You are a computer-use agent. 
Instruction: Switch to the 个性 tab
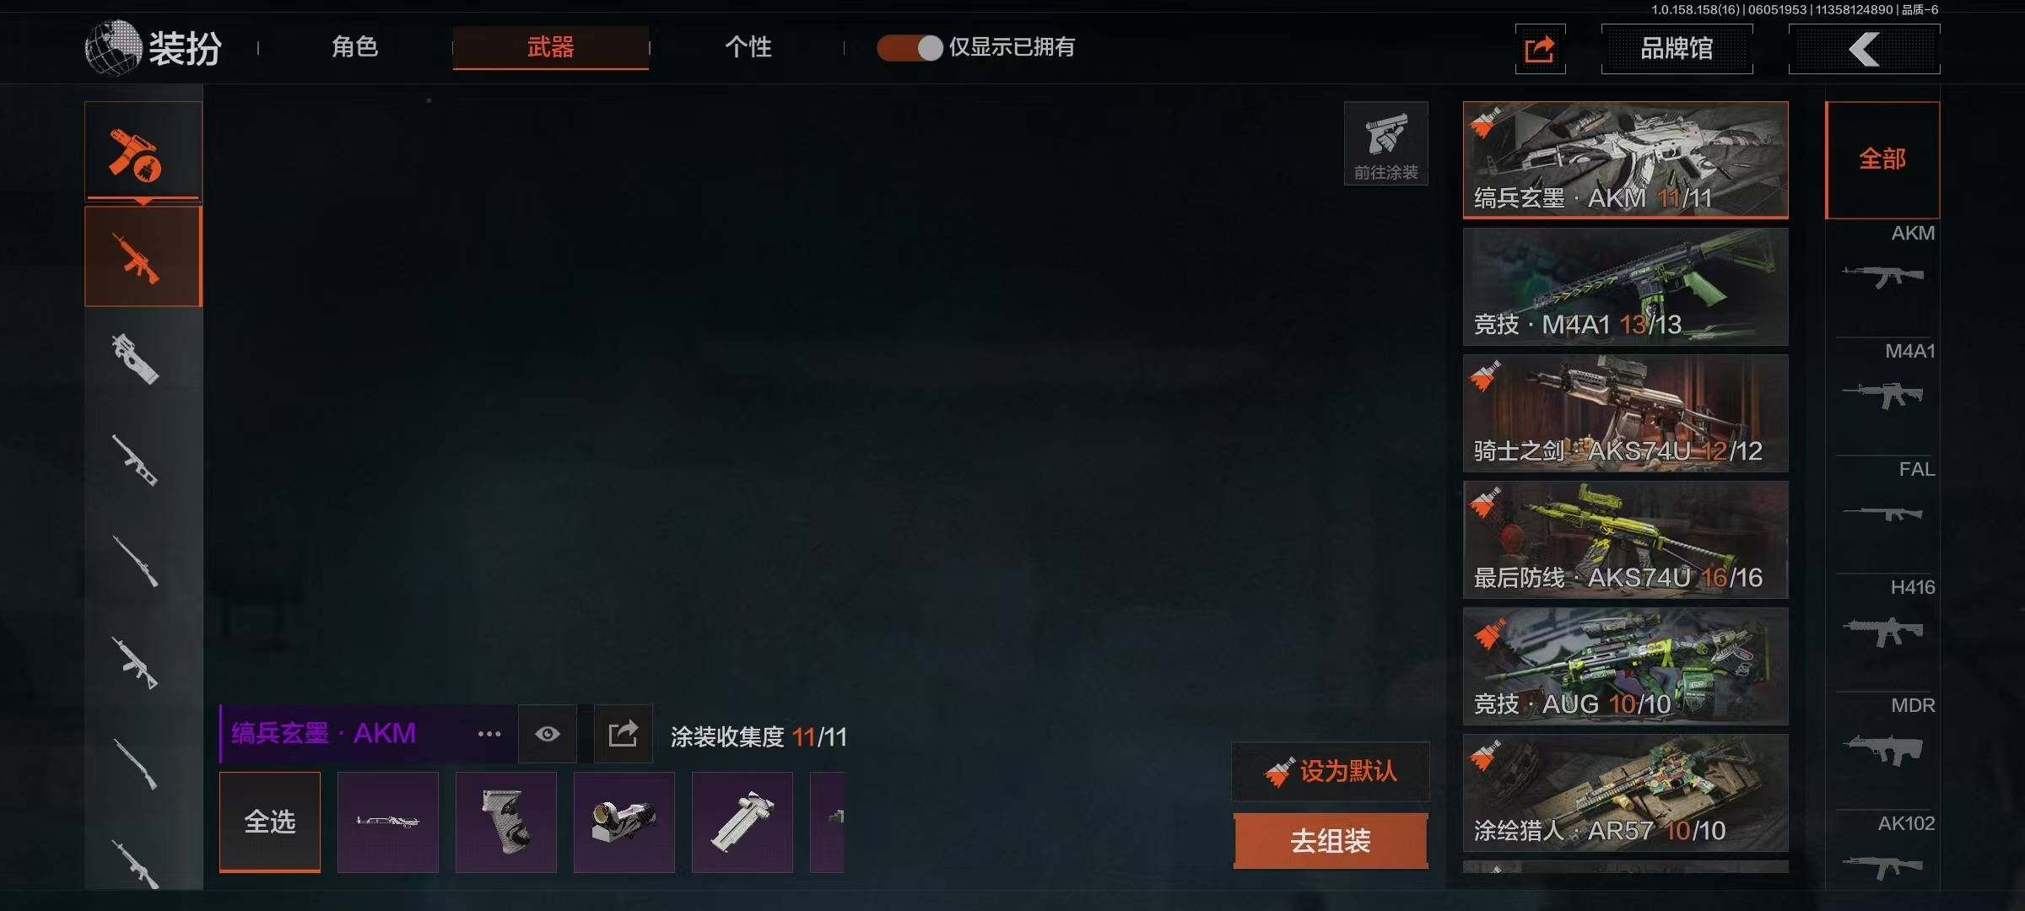click(x=748, y=47)
